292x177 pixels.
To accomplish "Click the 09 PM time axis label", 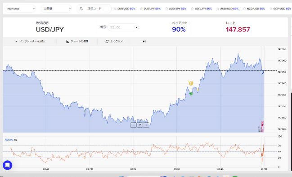I will 90,169.
